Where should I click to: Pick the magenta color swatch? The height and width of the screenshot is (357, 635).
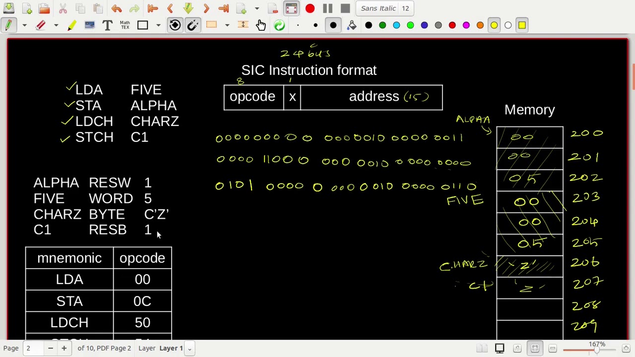pos(466,25)
